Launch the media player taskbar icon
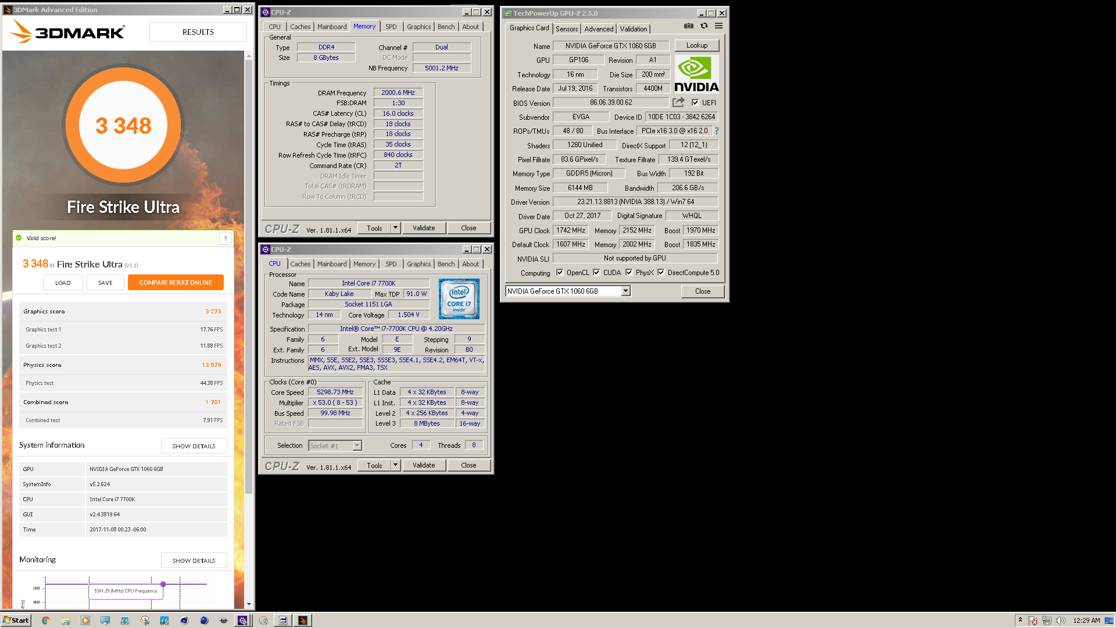The image size is (1116, 628). click(85, 620)
